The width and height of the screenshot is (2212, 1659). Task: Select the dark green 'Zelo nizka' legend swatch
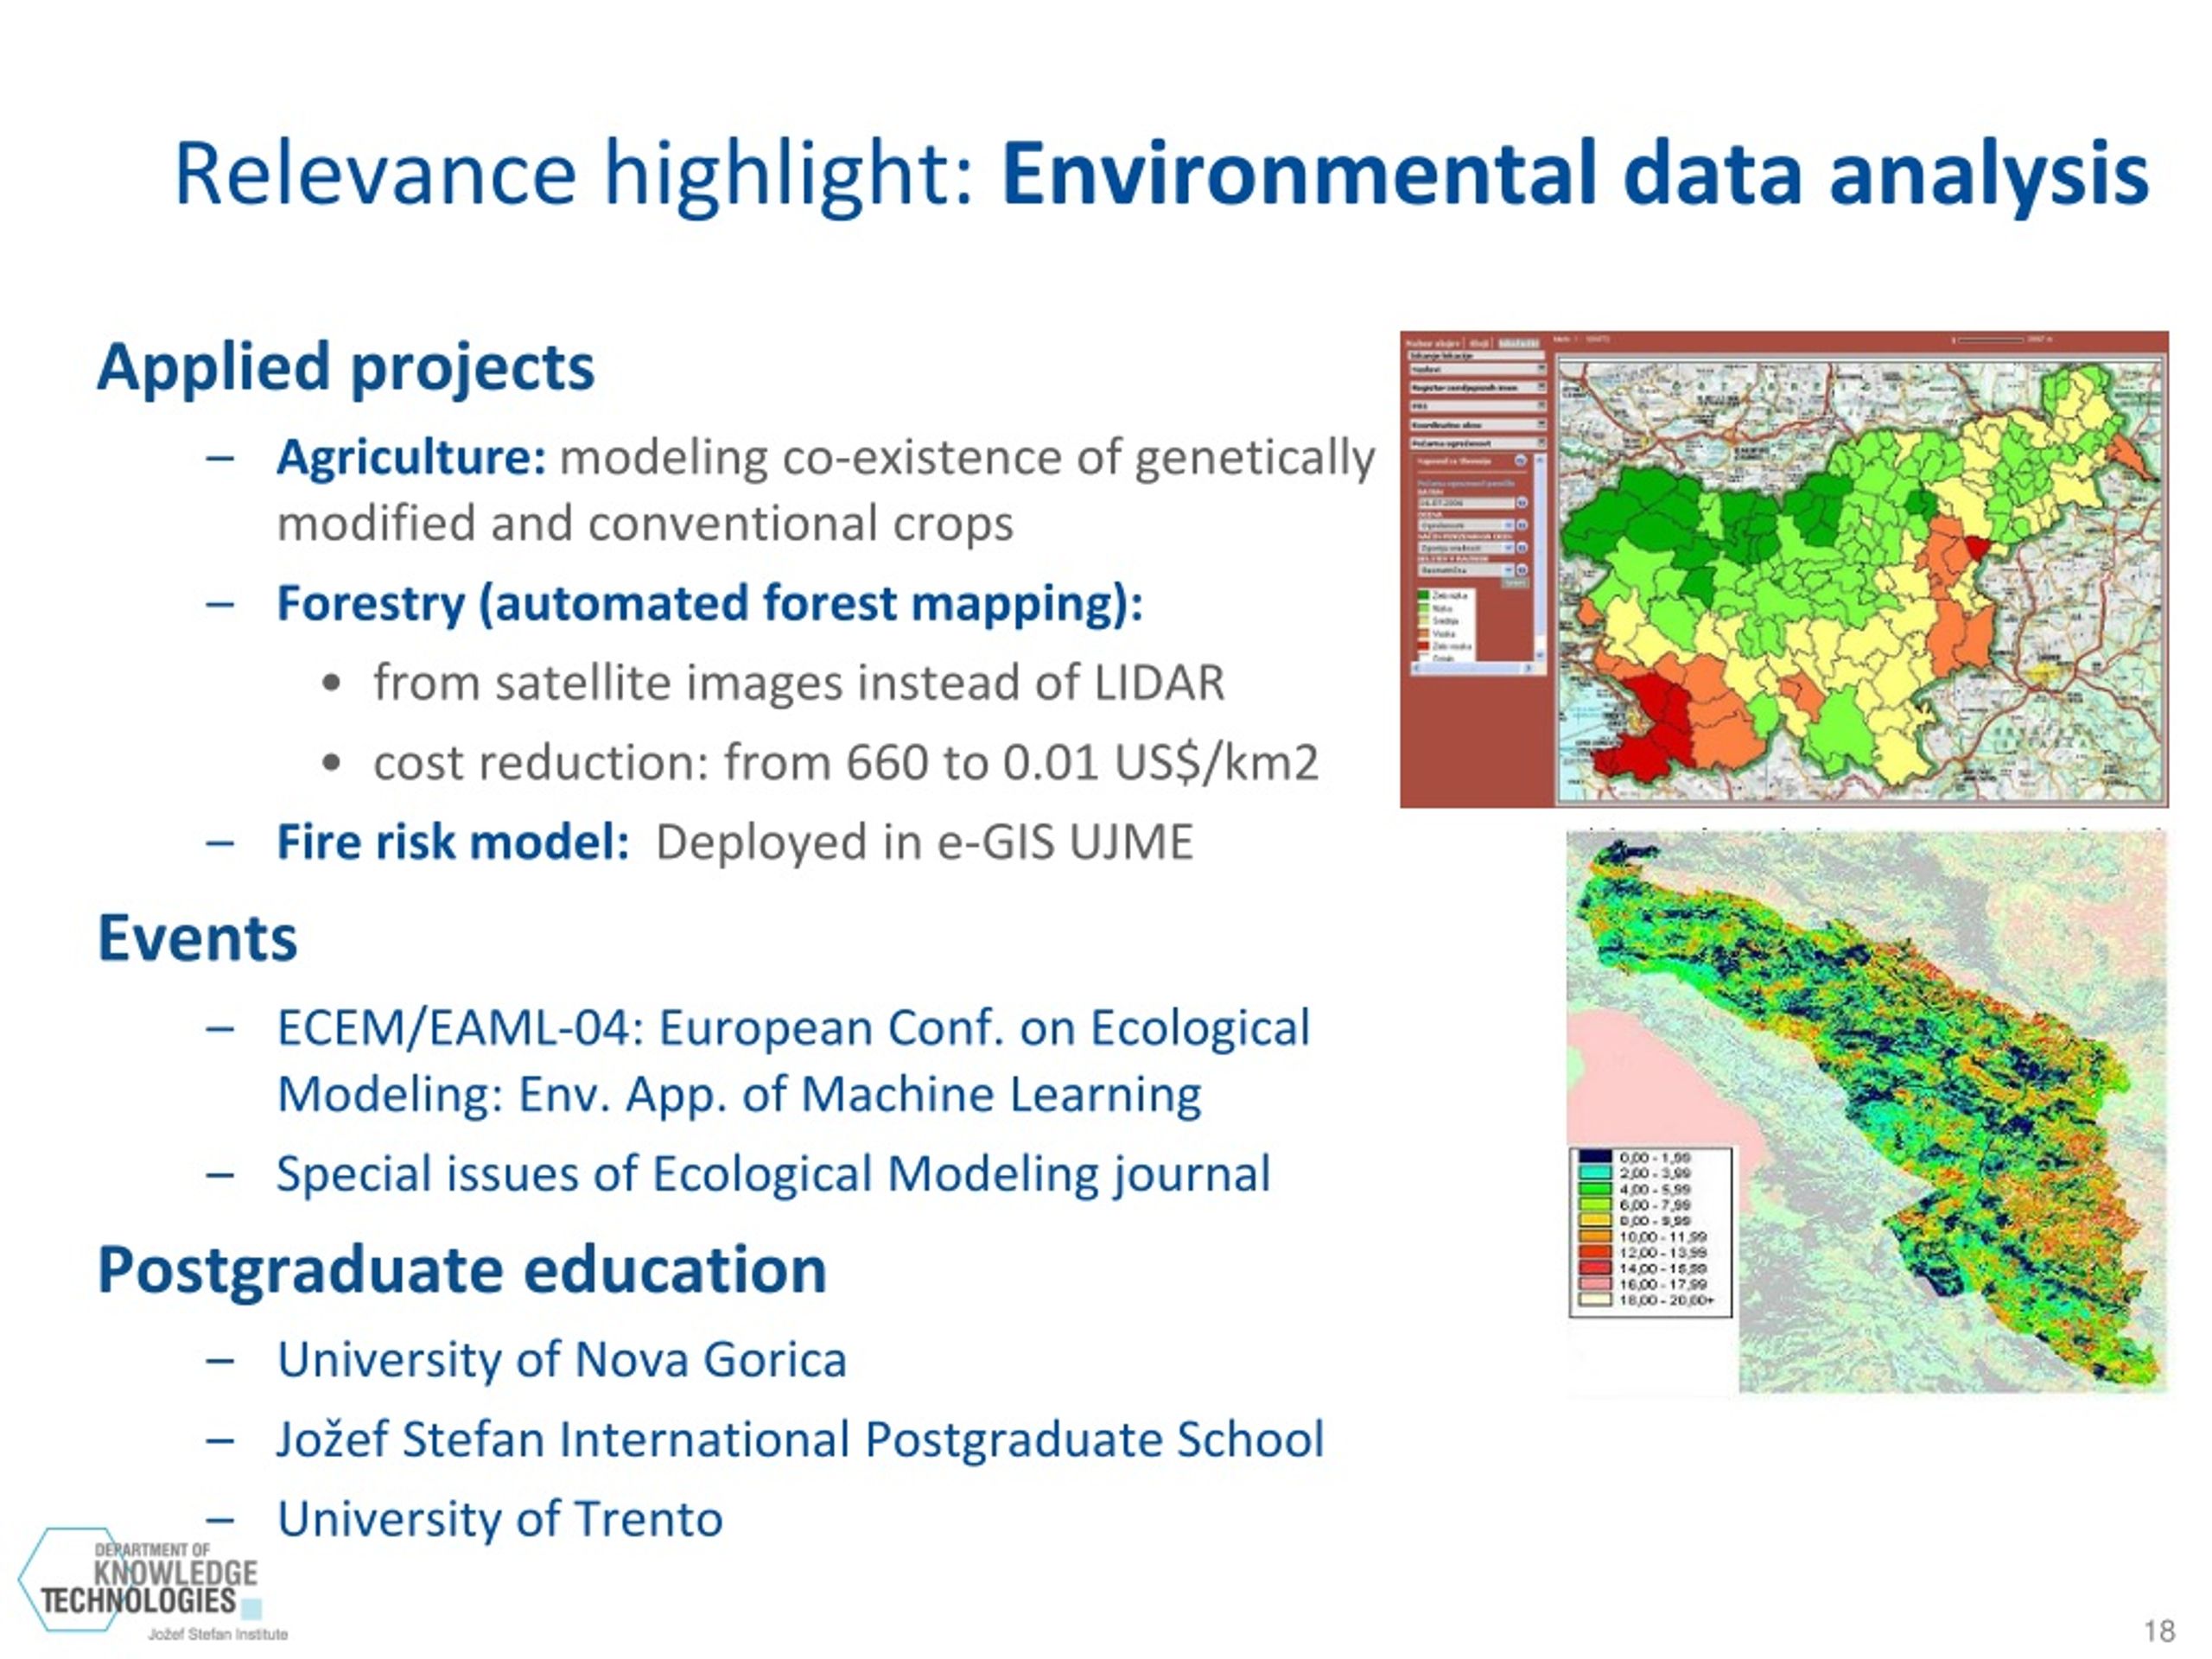coord(1423,596)
